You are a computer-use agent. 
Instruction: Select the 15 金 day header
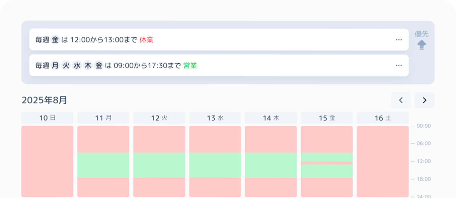pos(326,118)
